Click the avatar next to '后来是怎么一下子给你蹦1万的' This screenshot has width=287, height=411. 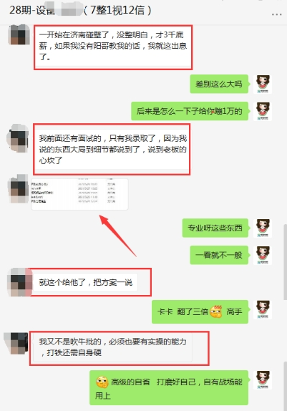click(x=263, y=111)
